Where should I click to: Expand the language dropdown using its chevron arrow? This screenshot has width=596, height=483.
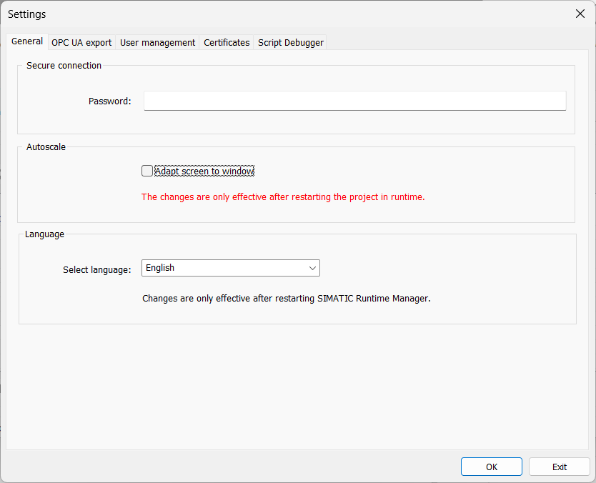point(312,268)
